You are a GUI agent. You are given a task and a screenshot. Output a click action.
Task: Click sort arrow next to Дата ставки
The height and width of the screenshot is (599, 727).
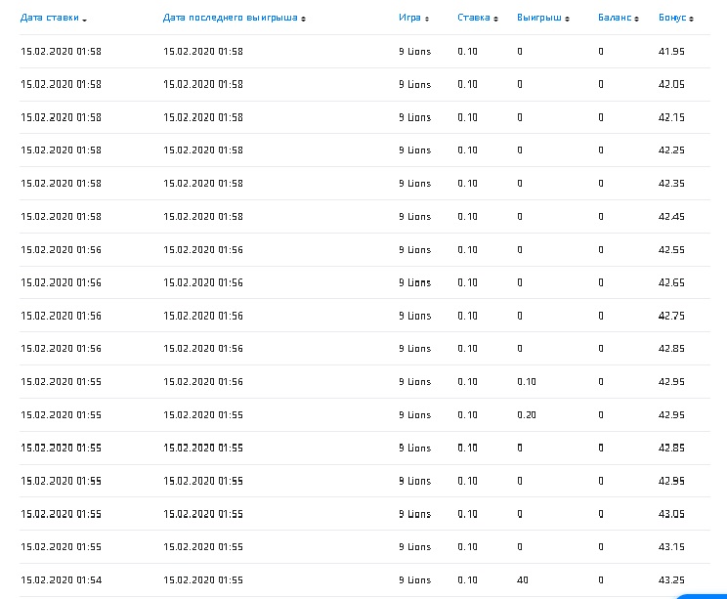[85, 20]
